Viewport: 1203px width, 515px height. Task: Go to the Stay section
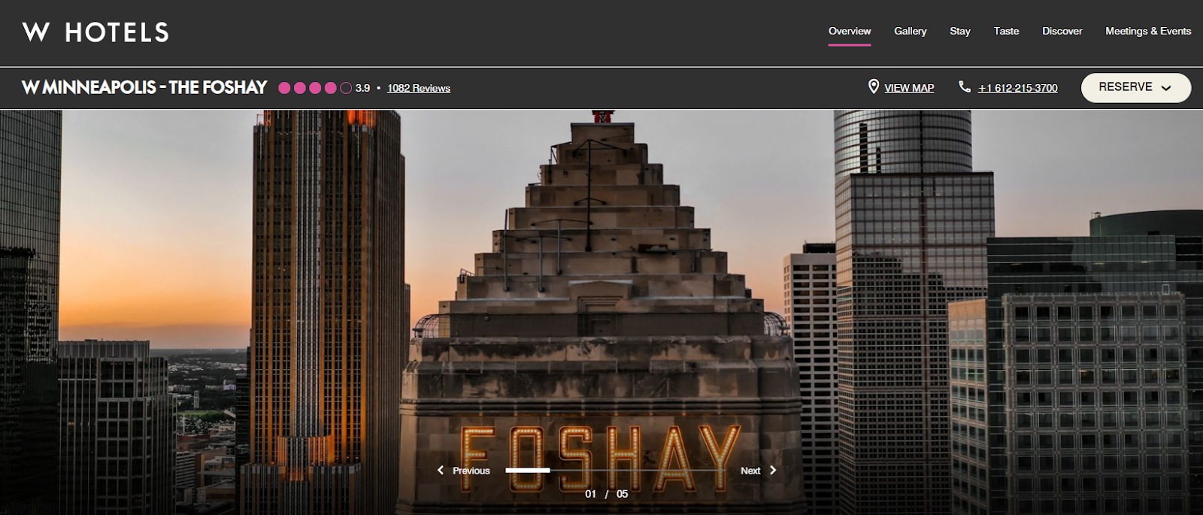click(x=959, y=32)
